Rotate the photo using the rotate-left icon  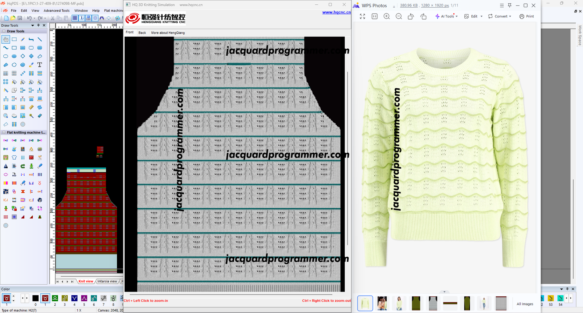click(411, 16)
